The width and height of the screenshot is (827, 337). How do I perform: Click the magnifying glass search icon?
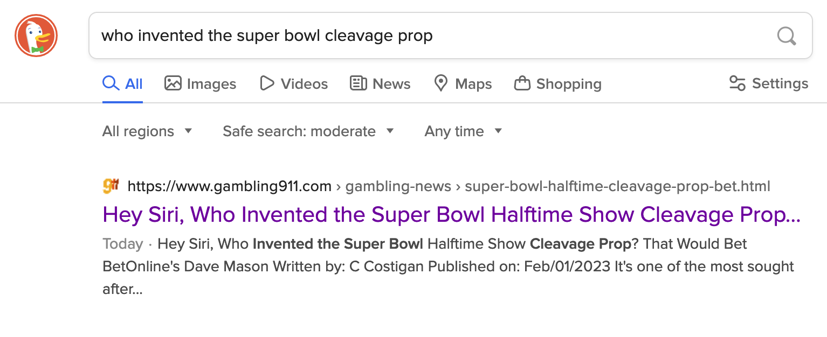pyautogui.click(x=787, y=36)
